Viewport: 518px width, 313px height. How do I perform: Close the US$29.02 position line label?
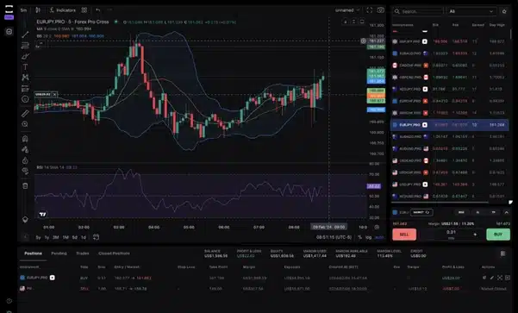(x=55, y=95)
